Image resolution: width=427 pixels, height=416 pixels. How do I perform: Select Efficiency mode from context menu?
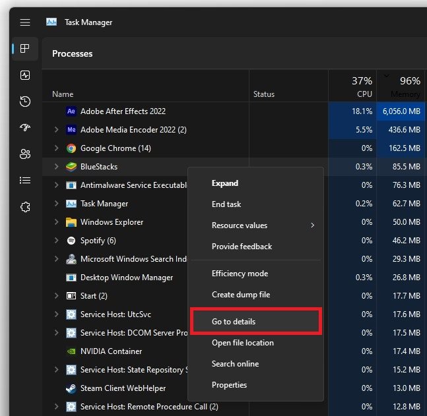point(240,274)
